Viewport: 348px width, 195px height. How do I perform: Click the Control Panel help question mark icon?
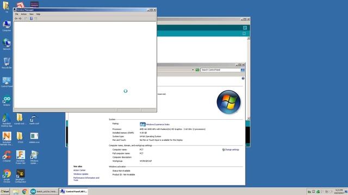point(243,78)
